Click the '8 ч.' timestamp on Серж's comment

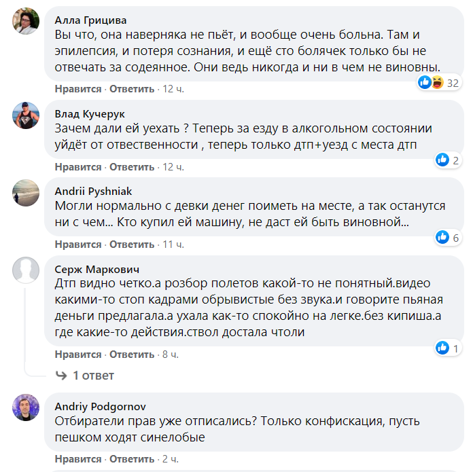tap(170, 355)
